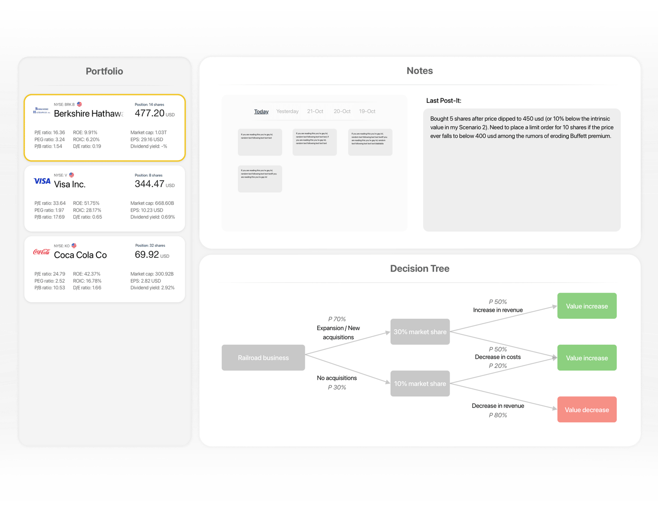Image resolution: width=658 pixels, height=512 pixels.
Task: Switch to the Today notes tab
Action: 261,112
